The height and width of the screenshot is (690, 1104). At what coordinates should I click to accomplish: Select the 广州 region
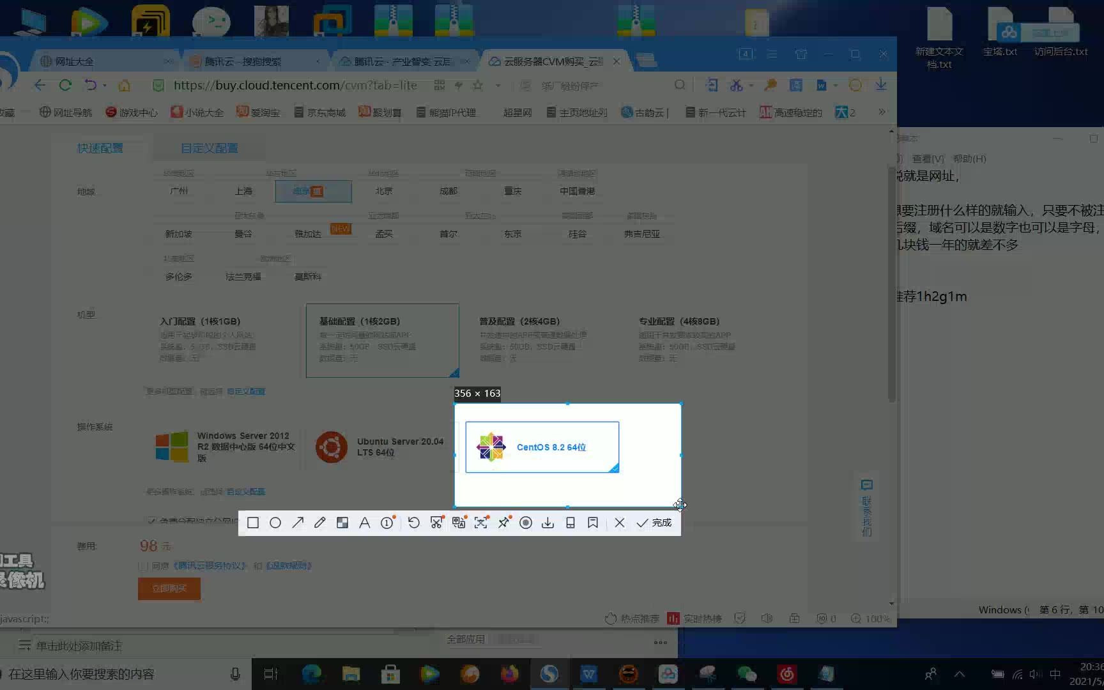point(179,191)
